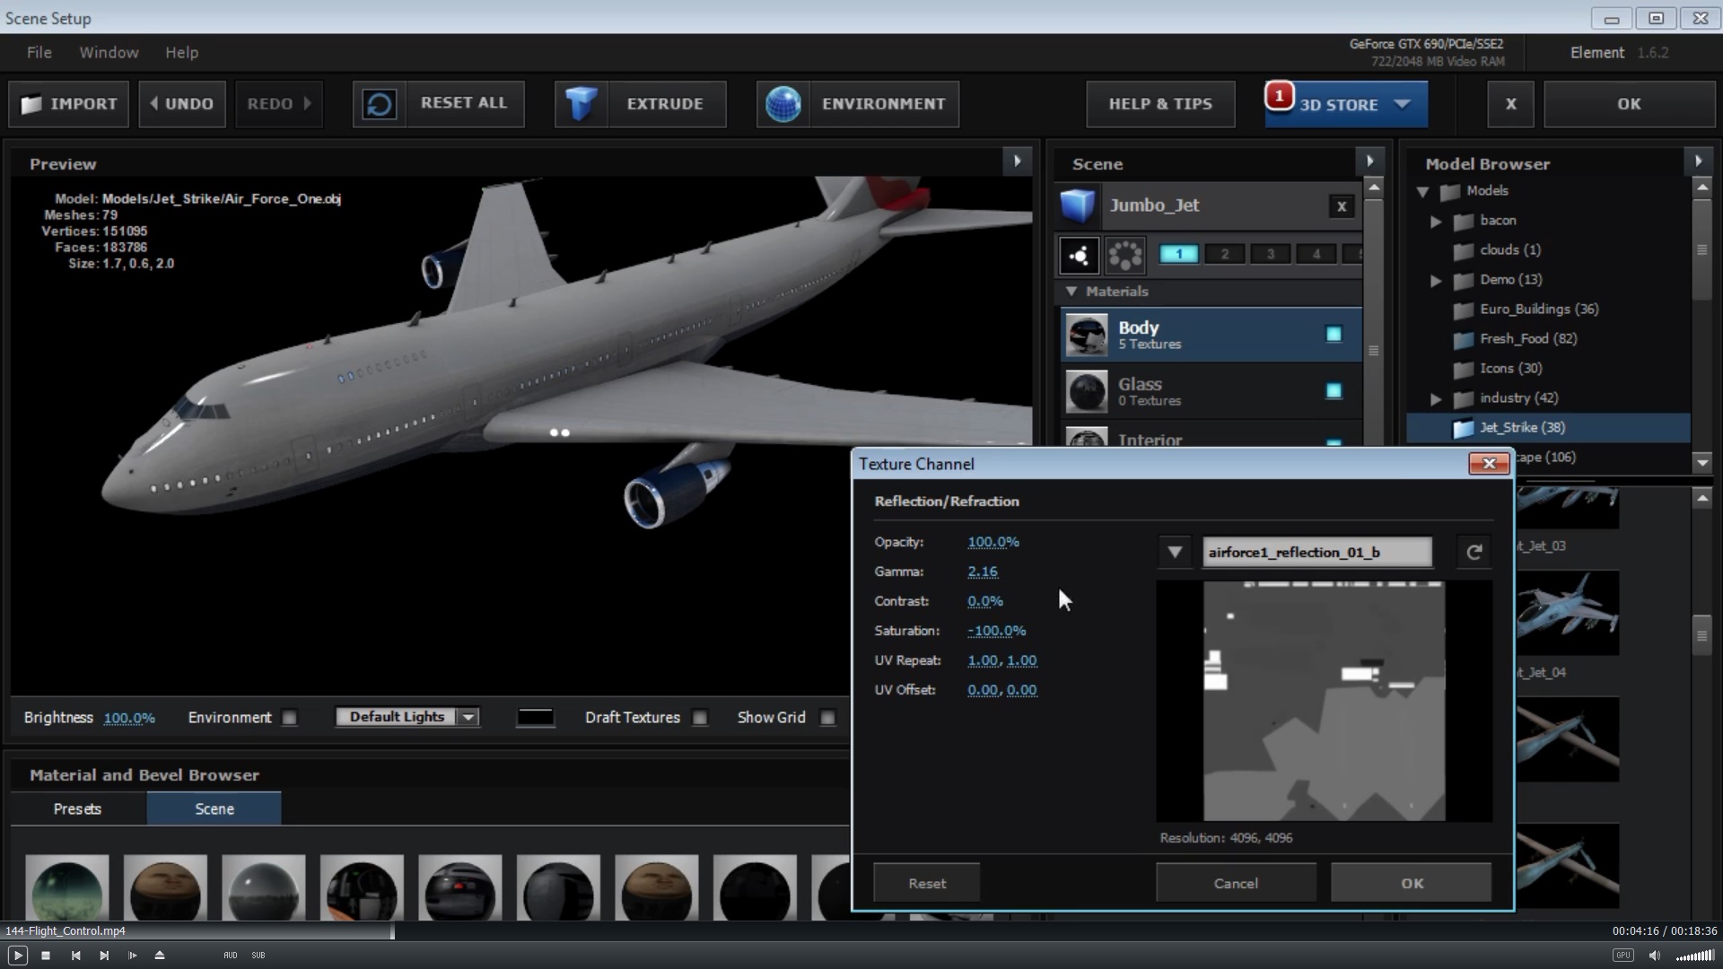Enable the Draft Textures checkbox
The width and height of the screenshot is (1723, 969).
[700, 718]
